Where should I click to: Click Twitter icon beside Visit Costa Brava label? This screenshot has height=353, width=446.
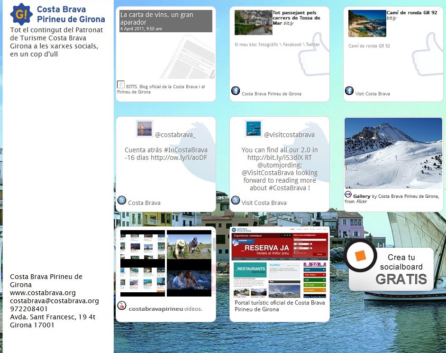click(x=236, y=200)
